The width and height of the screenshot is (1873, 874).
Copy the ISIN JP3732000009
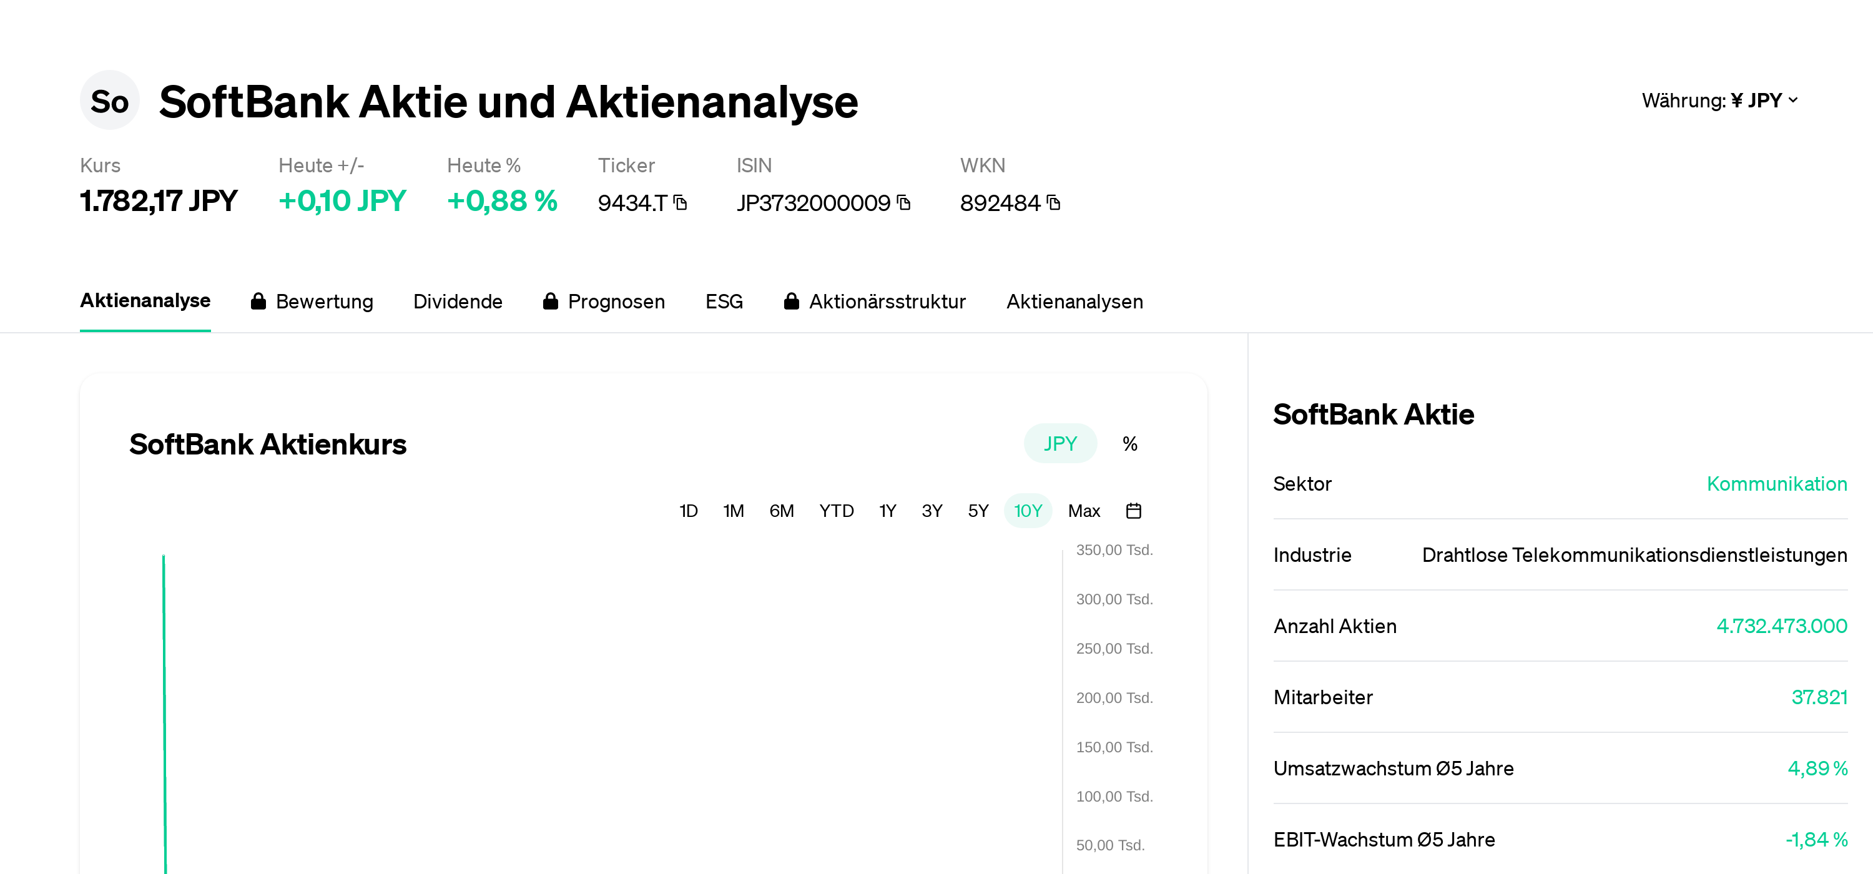click(904, 203)
